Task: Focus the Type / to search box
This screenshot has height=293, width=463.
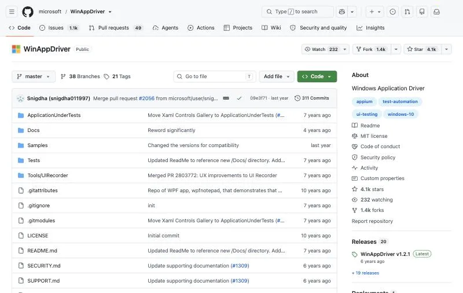Action: click(x=297, y=12)
